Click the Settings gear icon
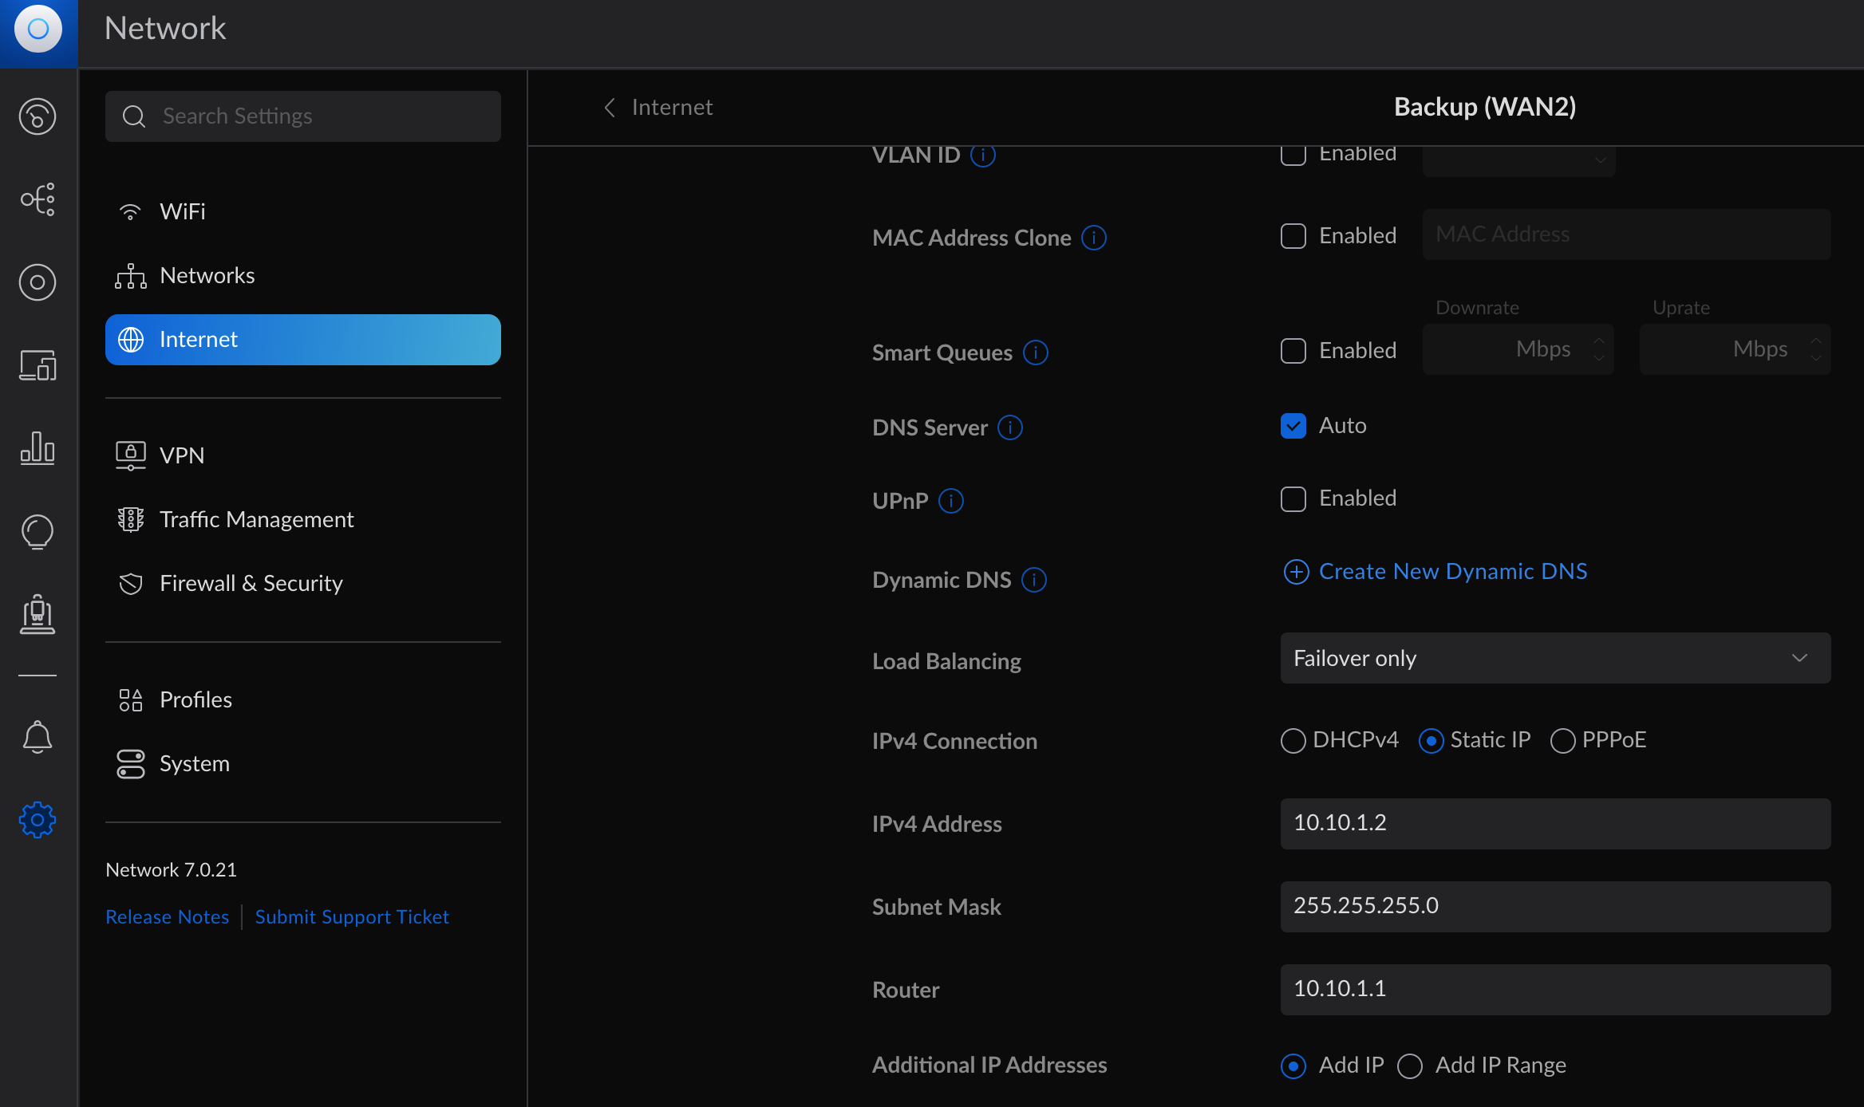 (x=38, y=820)
